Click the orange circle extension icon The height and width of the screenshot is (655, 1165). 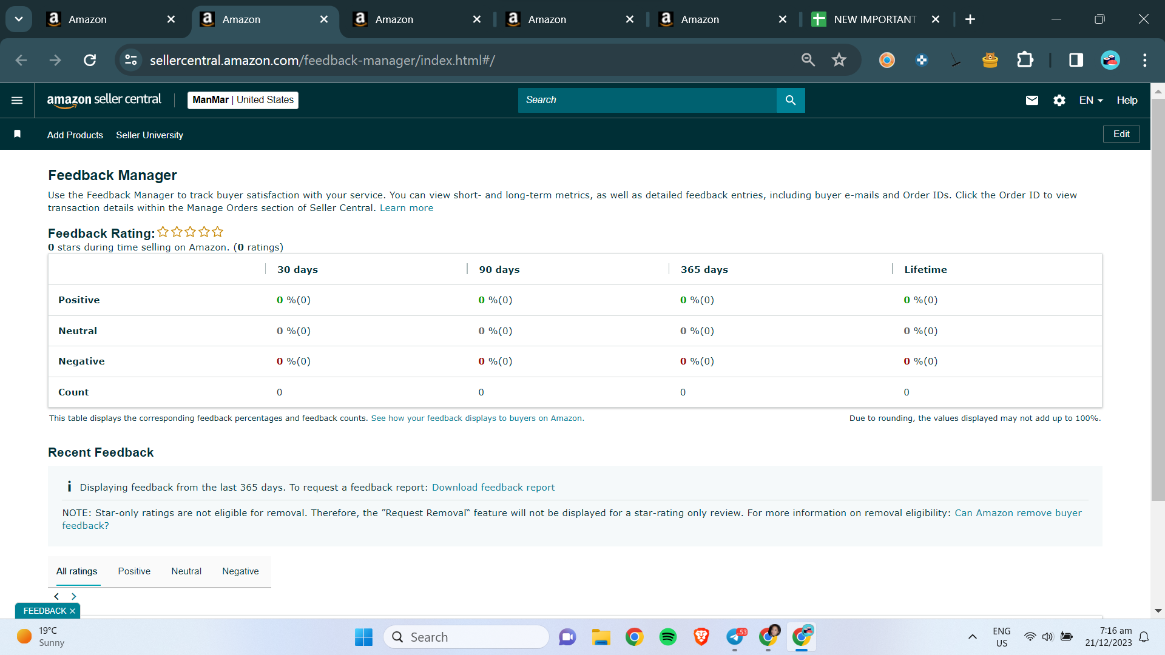click(887, 60)
